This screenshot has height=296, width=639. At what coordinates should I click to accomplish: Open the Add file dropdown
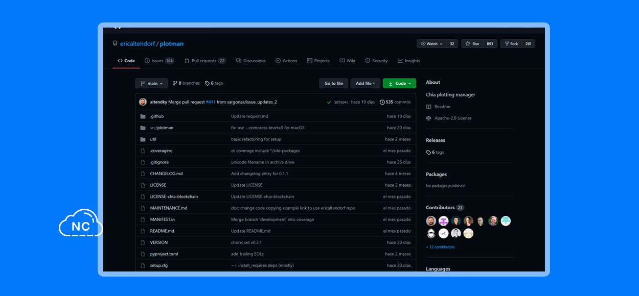tap(366, 83)
